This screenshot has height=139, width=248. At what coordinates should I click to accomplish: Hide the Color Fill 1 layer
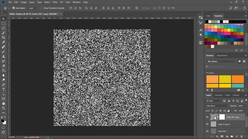pyautogui.click(x=207, y=131)
